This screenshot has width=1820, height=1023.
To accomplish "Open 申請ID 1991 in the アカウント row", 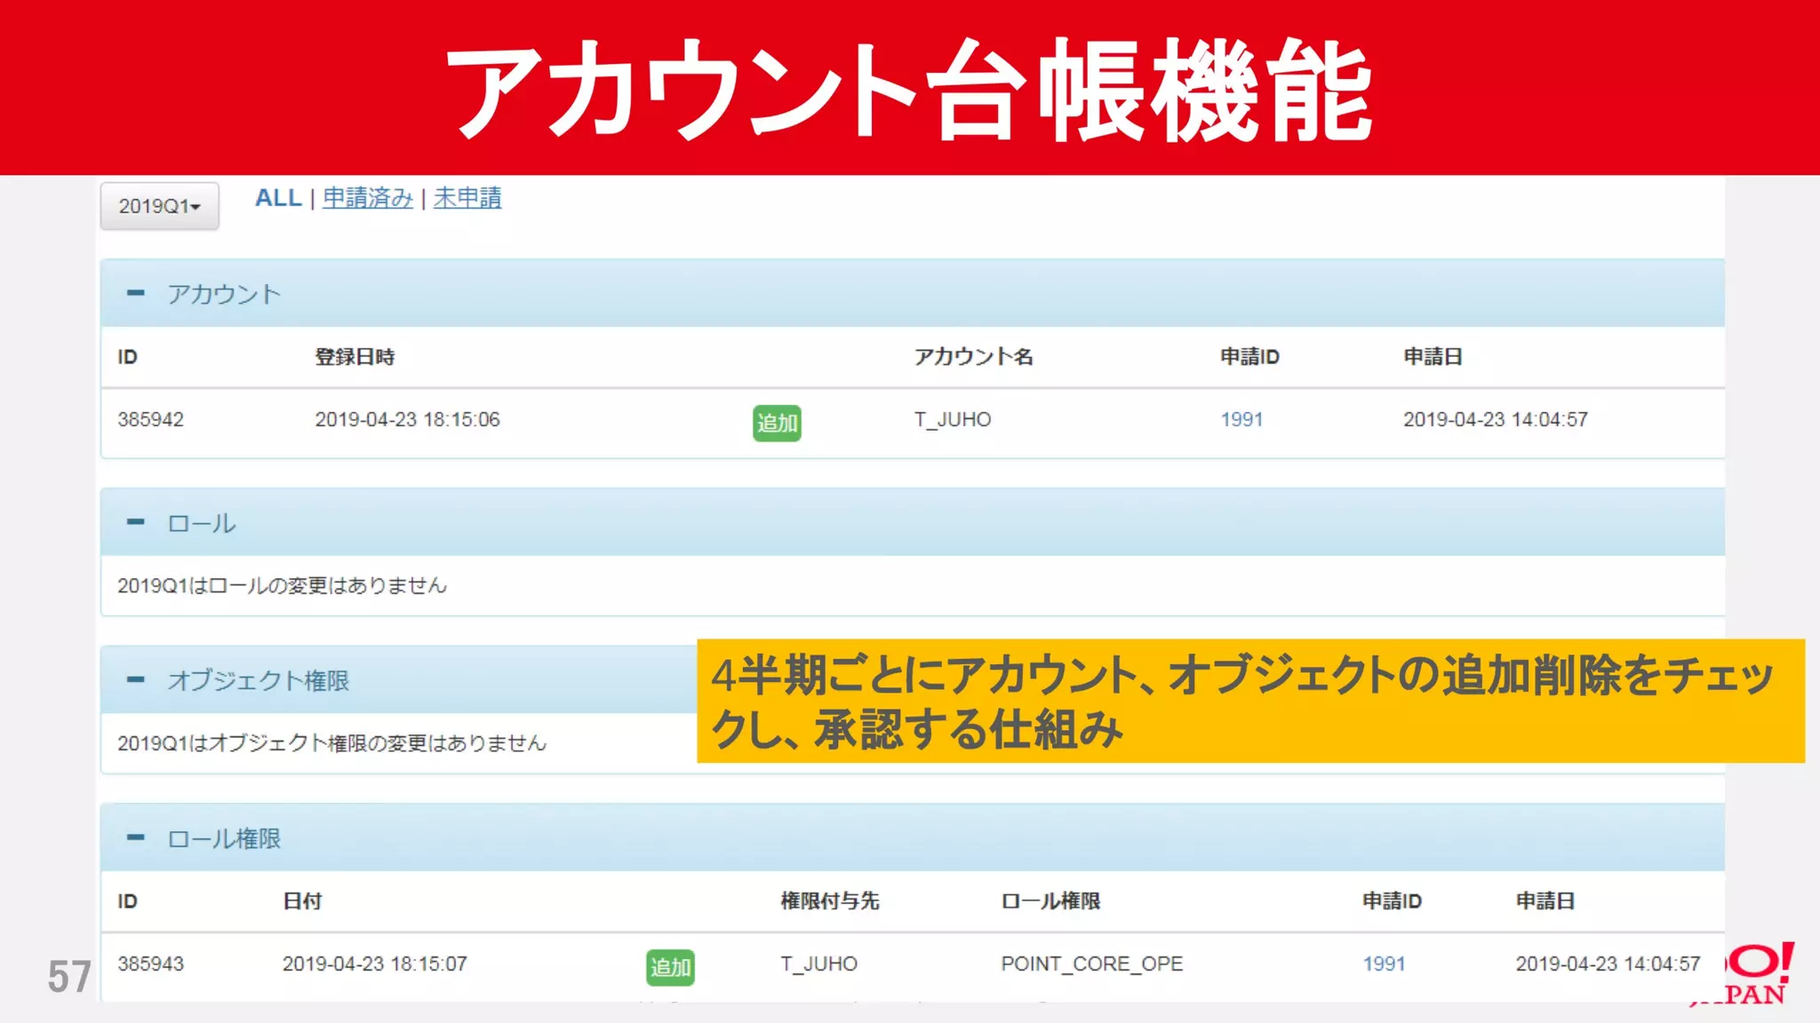I will (x=1241, y=419).
